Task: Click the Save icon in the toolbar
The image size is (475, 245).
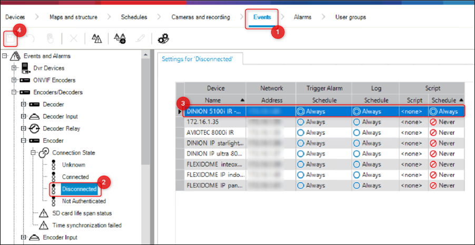Action: 9,38
